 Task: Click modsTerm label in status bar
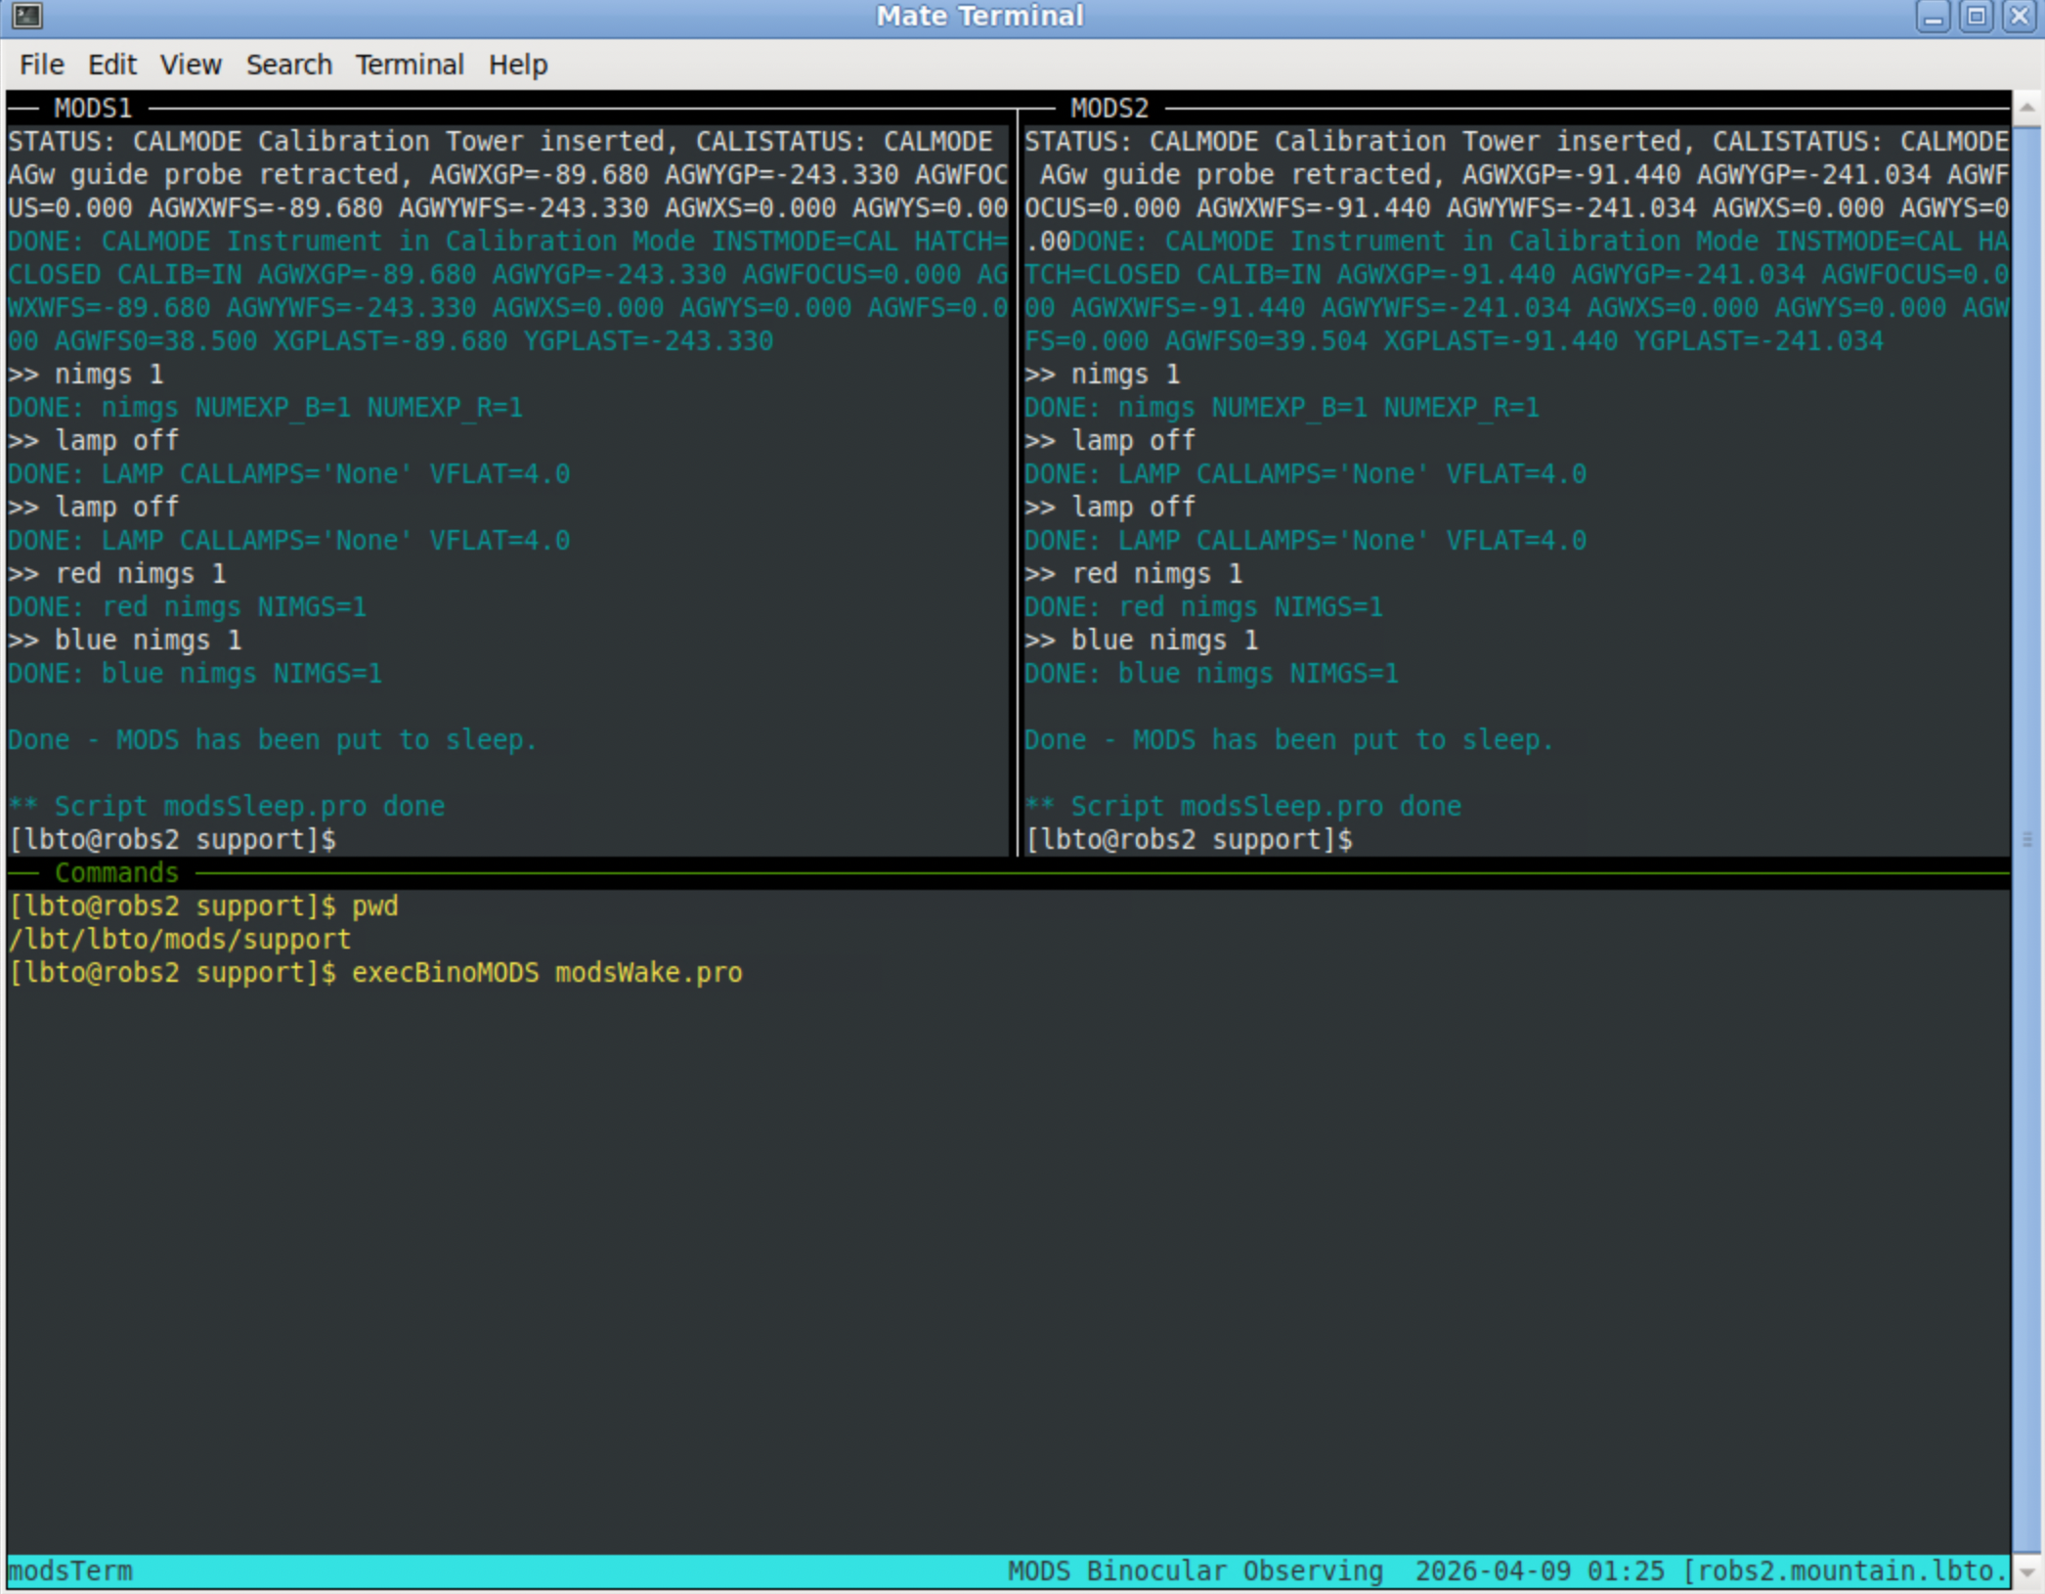pyautogui.click(x=70, y=1572)
